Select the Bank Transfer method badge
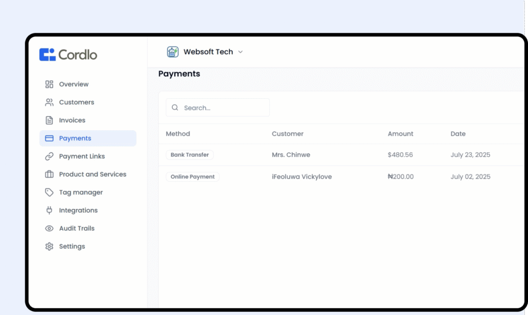 (x=190, y=155)
